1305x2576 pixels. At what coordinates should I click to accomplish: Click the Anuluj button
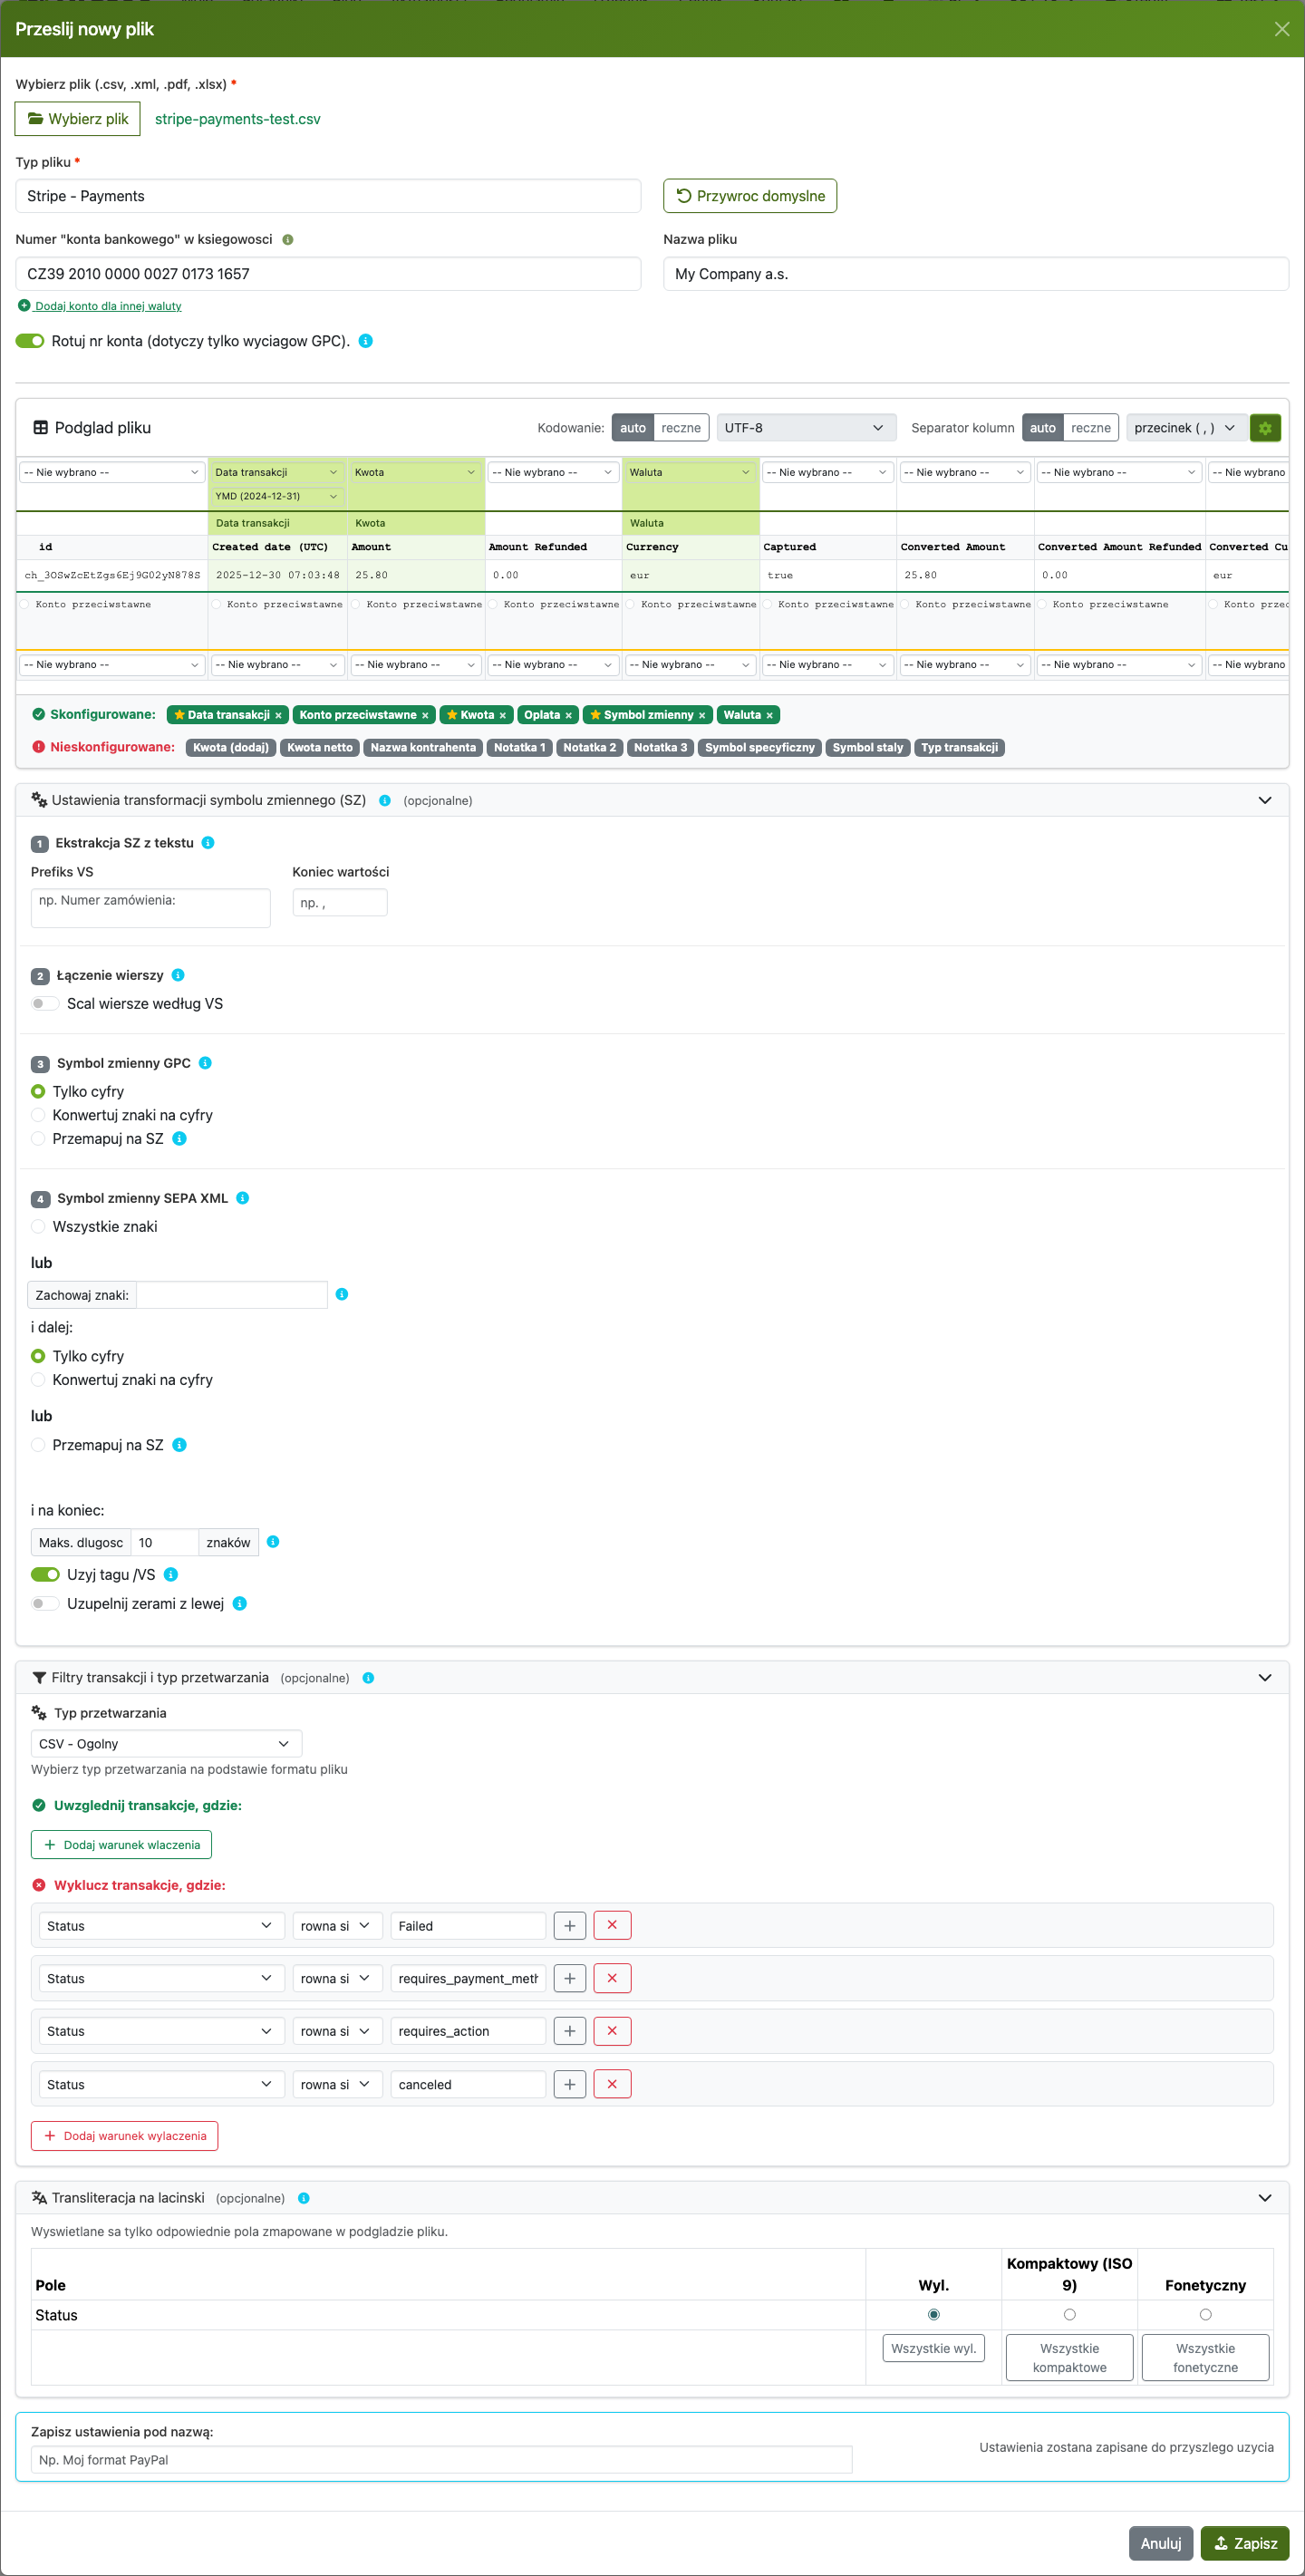click(x=1161, y=2543)
